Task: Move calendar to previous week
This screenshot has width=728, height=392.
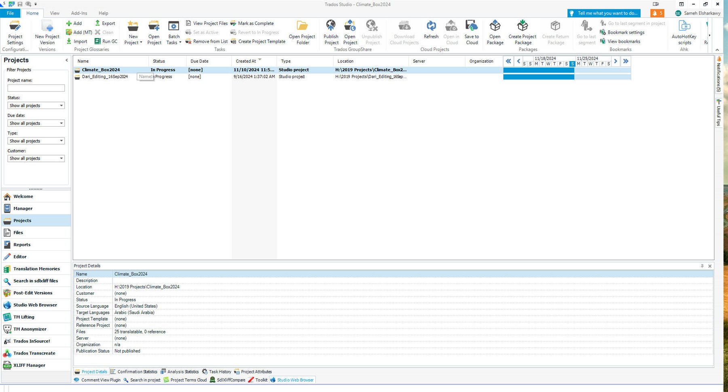Action: pos(518,61)
